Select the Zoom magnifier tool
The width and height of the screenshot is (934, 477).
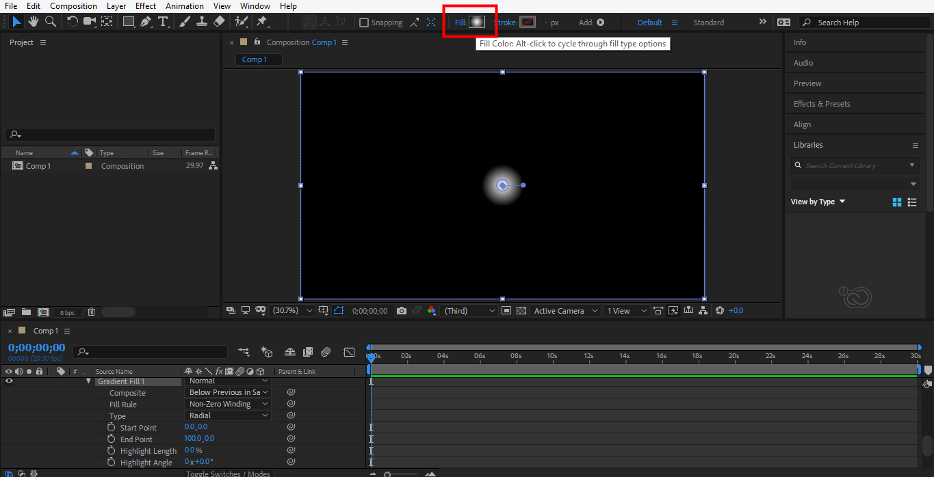[50, 22]
